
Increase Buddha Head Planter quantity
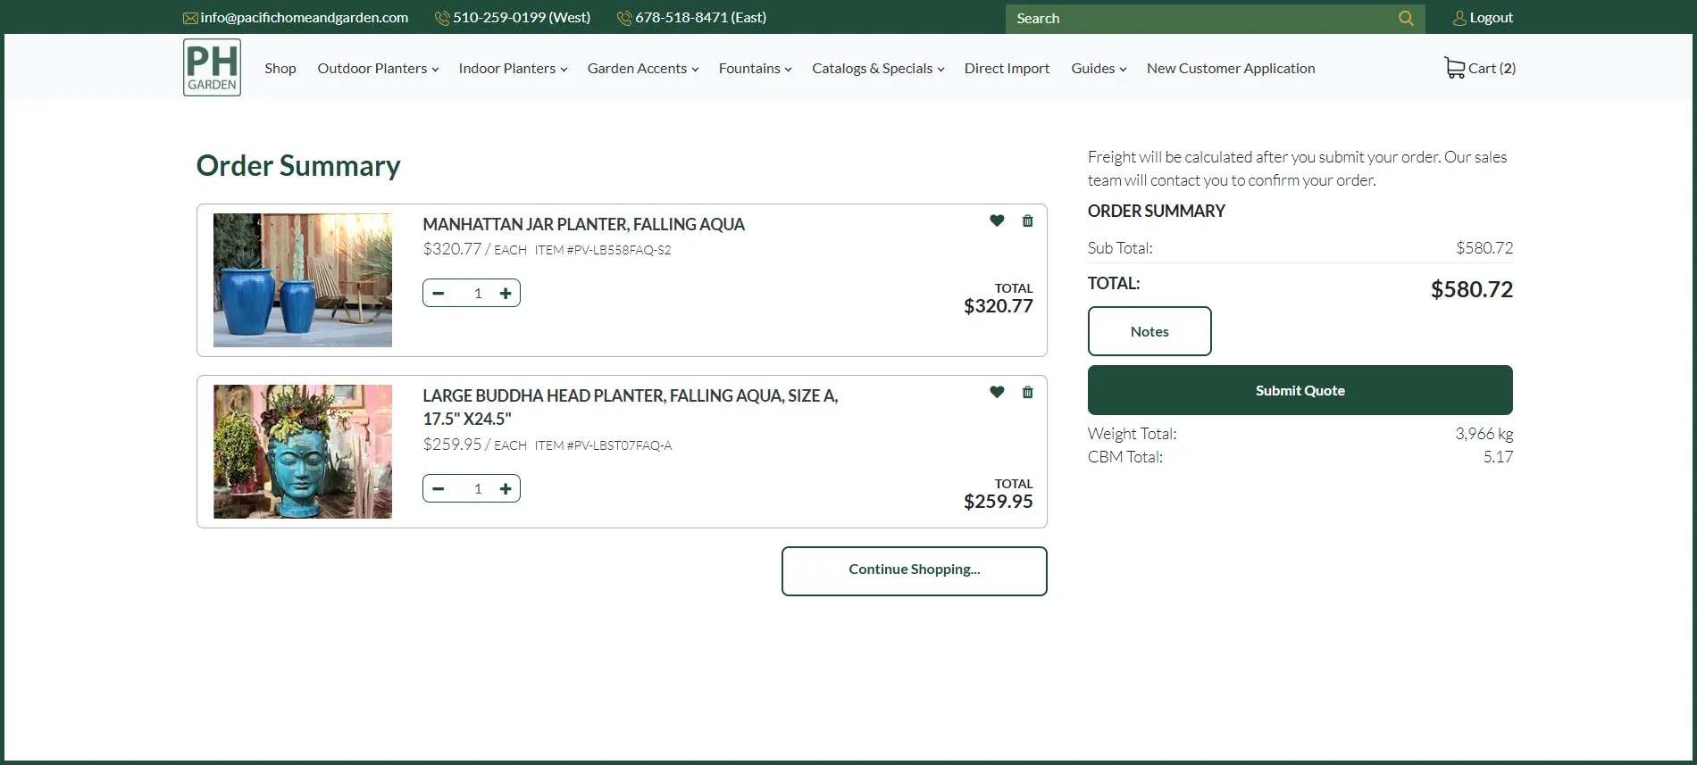(506, 488)
